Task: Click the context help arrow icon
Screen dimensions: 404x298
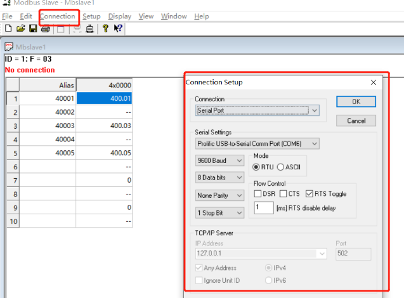Action: pyautogui.click(x=118, y=29)
